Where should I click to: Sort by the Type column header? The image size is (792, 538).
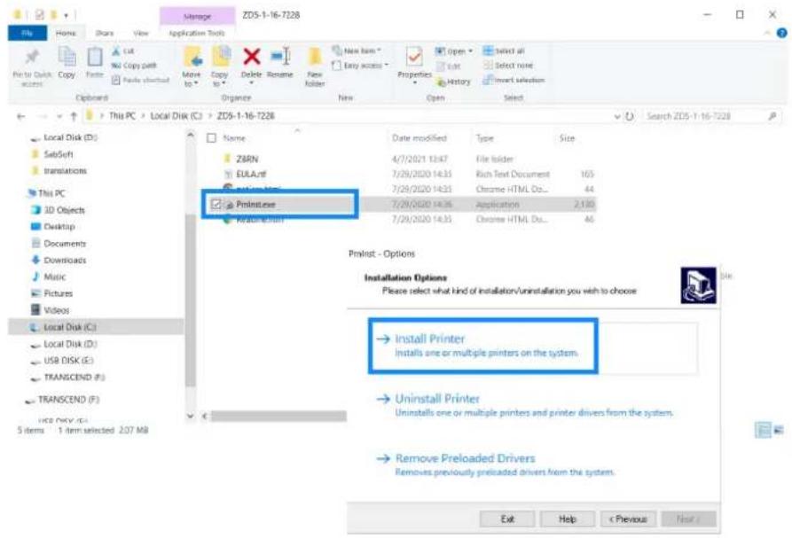[x=484, y=137]
